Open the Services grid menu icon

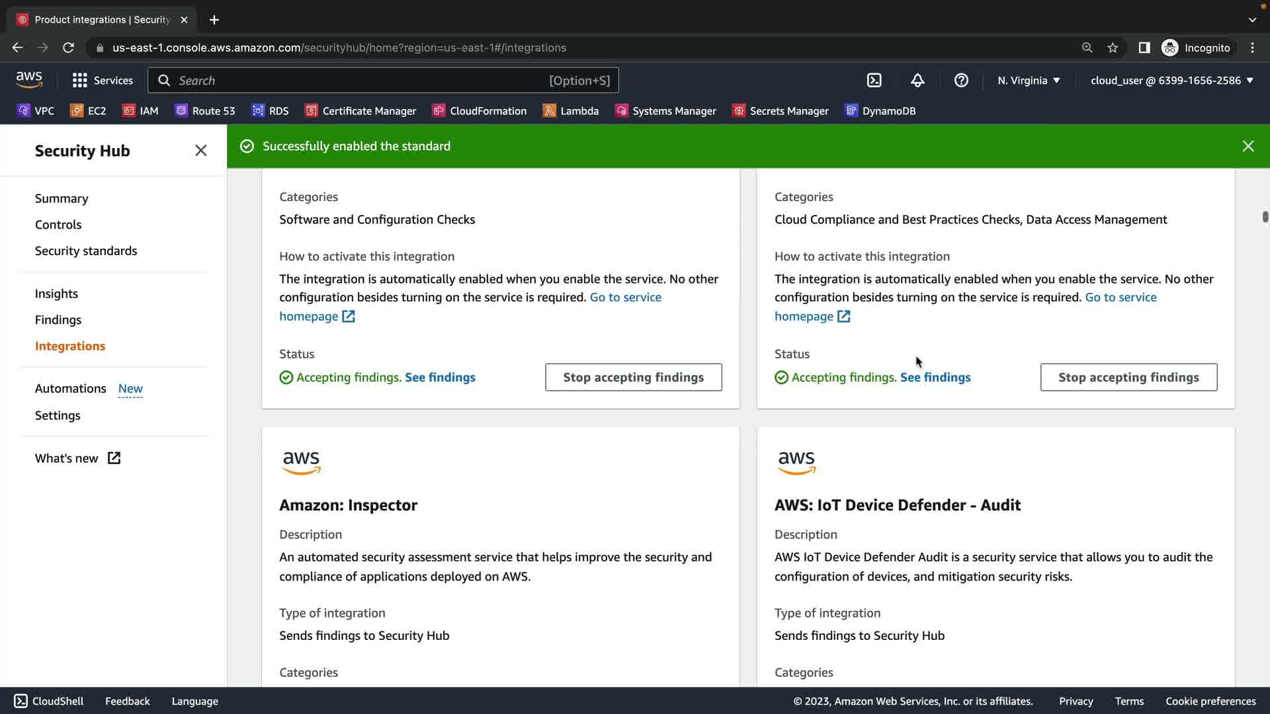click(x=80, y=81)
